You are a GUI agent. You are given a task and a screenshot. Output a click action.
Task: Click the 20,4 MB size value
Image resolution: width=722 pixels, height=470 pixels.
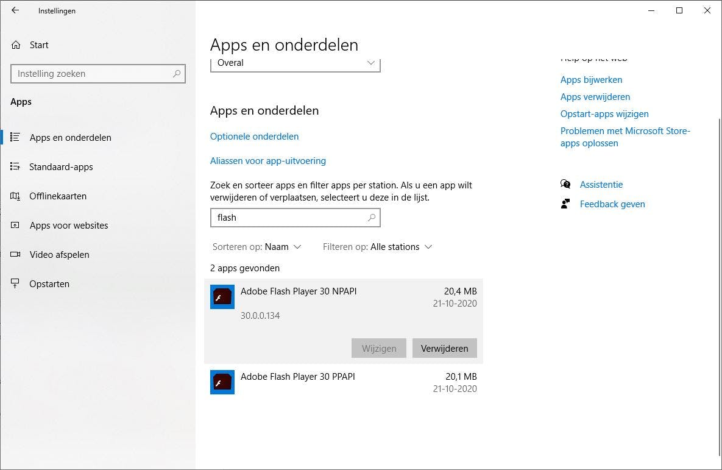[460, 291]
